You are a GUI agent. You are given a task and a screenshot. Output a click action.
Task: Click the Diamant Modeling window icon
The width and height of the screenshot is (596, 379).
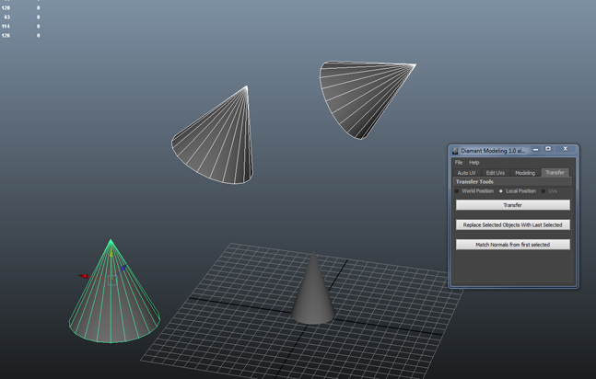point(455,150)
